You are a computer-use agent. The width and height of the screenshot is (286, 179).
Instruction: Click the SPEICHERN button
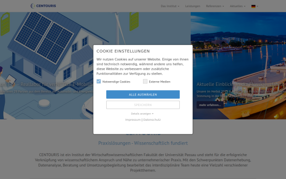143,105
